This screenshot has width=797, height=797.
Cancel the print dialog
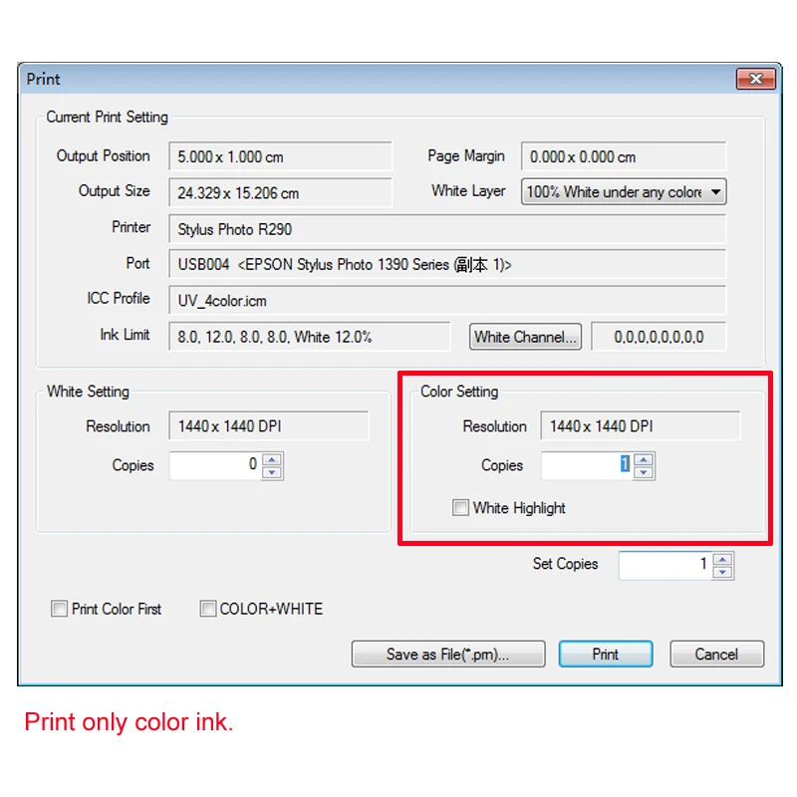716,654
